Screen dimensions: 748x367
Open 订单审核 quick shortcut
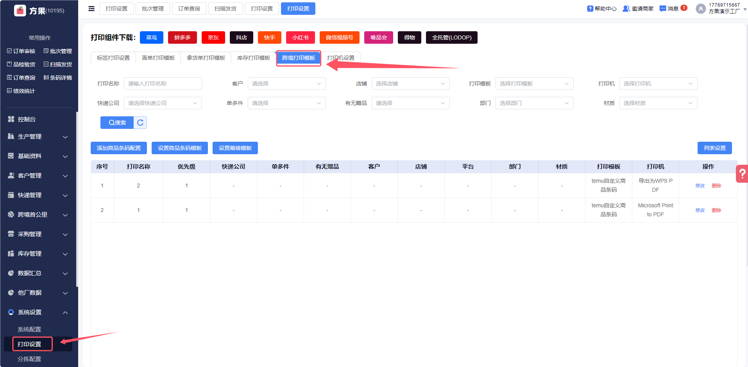point(21,51)
